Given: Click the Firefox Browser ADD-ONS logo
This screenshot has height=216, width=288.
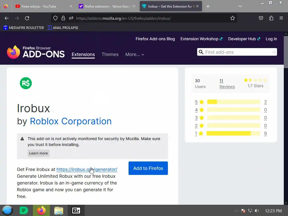Looking at the screenshot, I should point(36,52).
